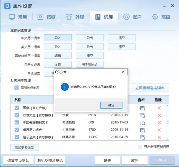
Task: Click the 名称 column header
Action: click(x=18, y=100)
